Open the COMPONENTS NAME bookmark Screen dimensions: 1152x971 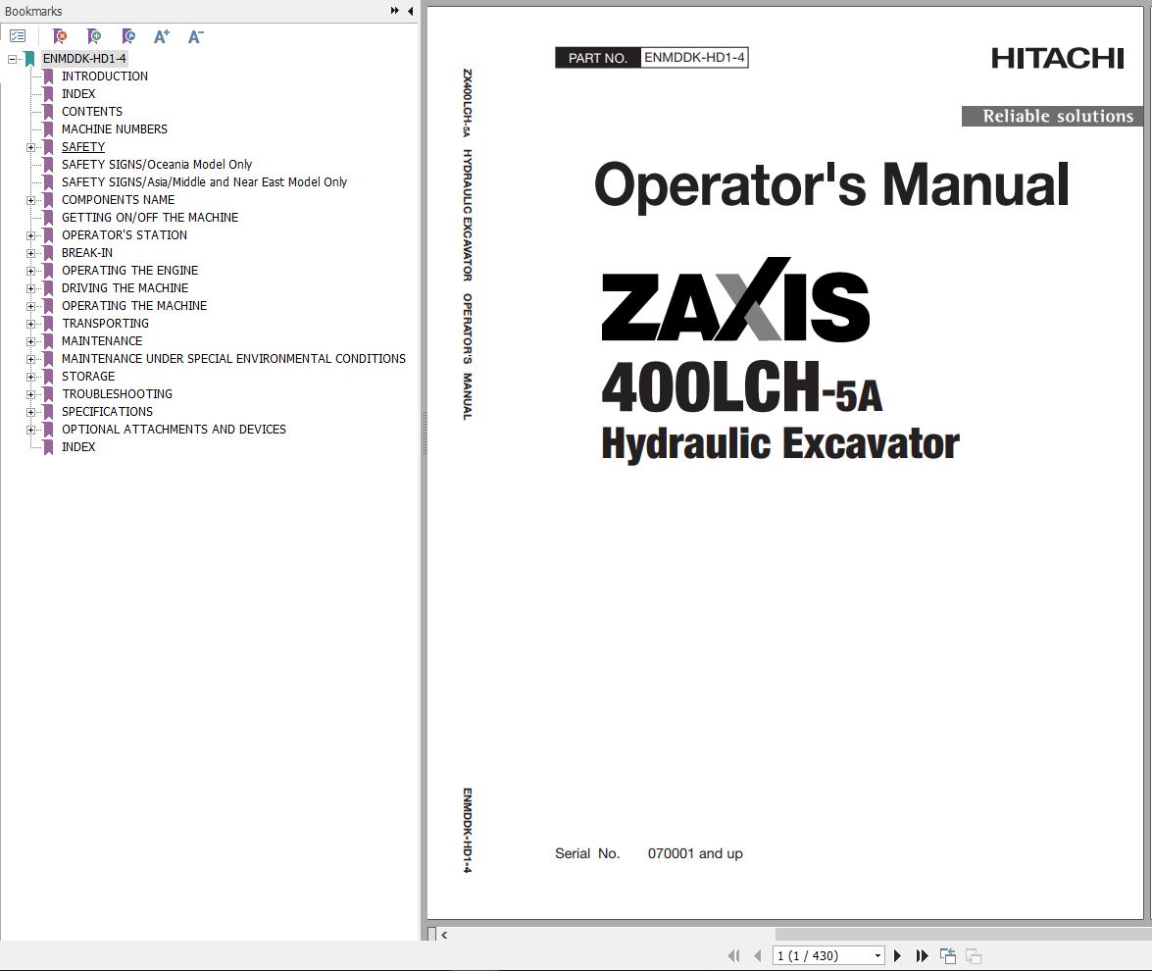pyautogui.click(x=119, y=199)
